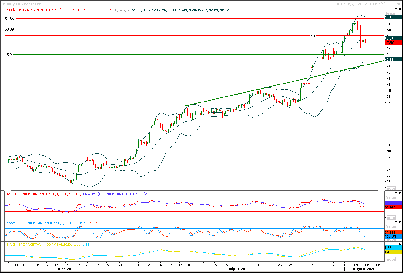Click the July 2020 month label
The image size is (403, 273).
236,269
